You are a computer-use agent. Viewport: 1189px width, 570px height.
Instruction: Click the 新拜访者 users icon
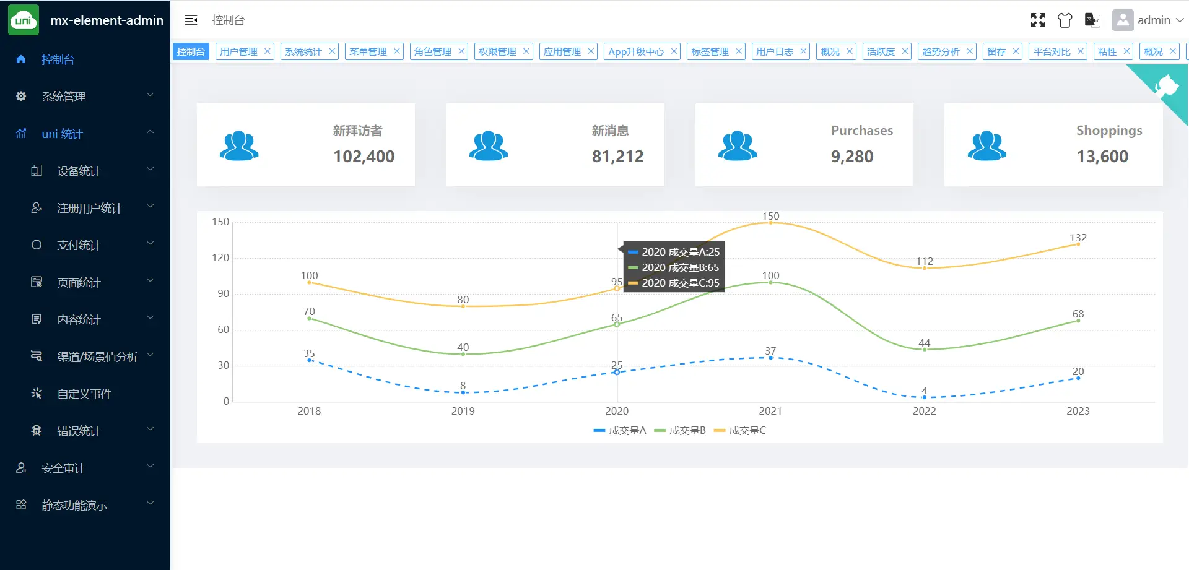pyautogui.click(x=239, y=146)
